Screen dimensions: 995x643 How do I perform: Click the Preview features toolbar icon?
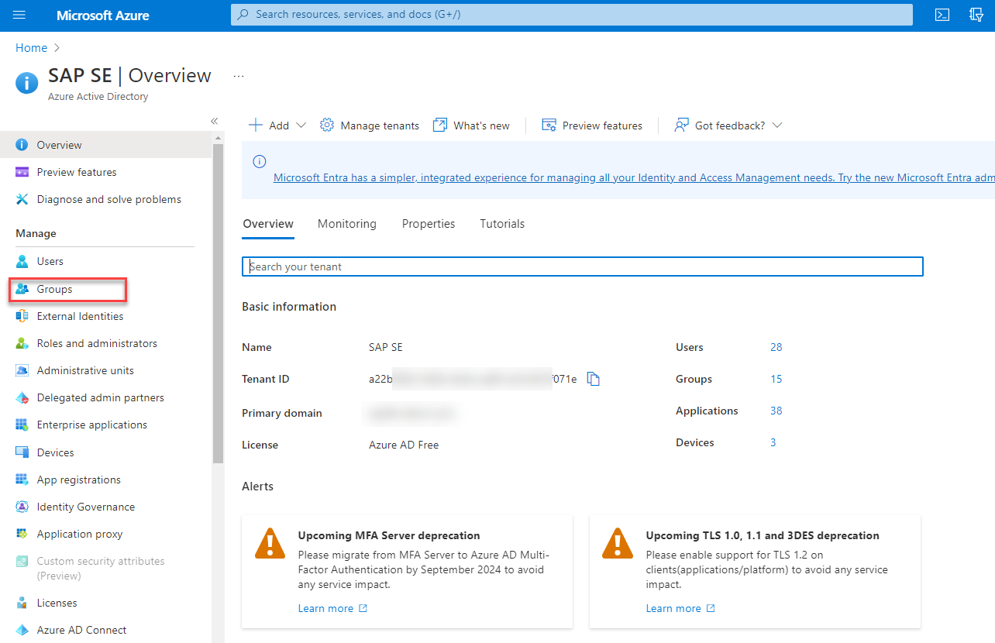click(x=549, y=126)
